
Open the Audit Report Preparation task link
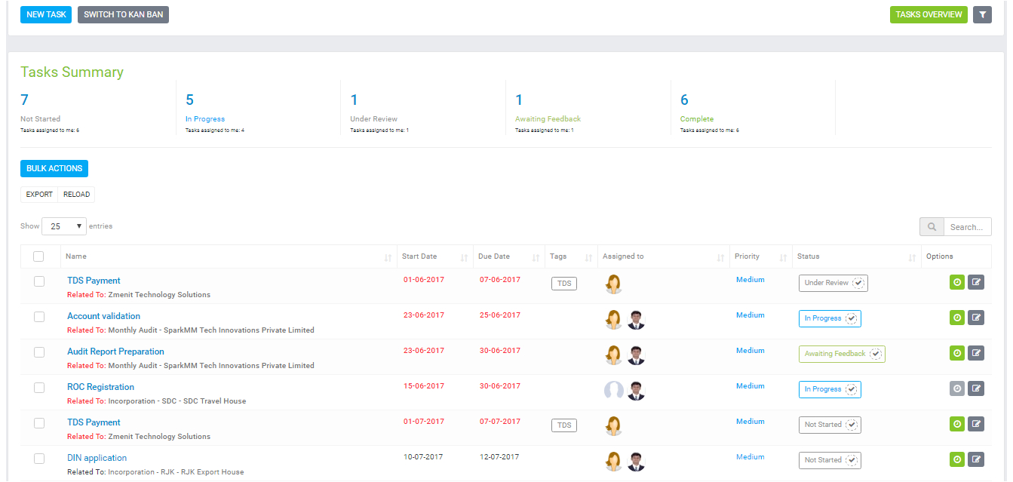click(115, 352)
